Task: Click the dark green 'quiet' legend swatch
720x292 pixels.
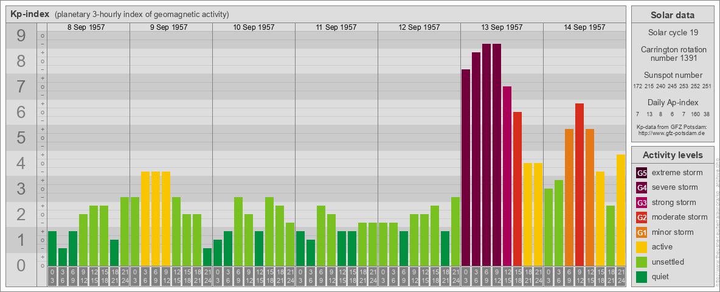Action: tap(642, 276)
